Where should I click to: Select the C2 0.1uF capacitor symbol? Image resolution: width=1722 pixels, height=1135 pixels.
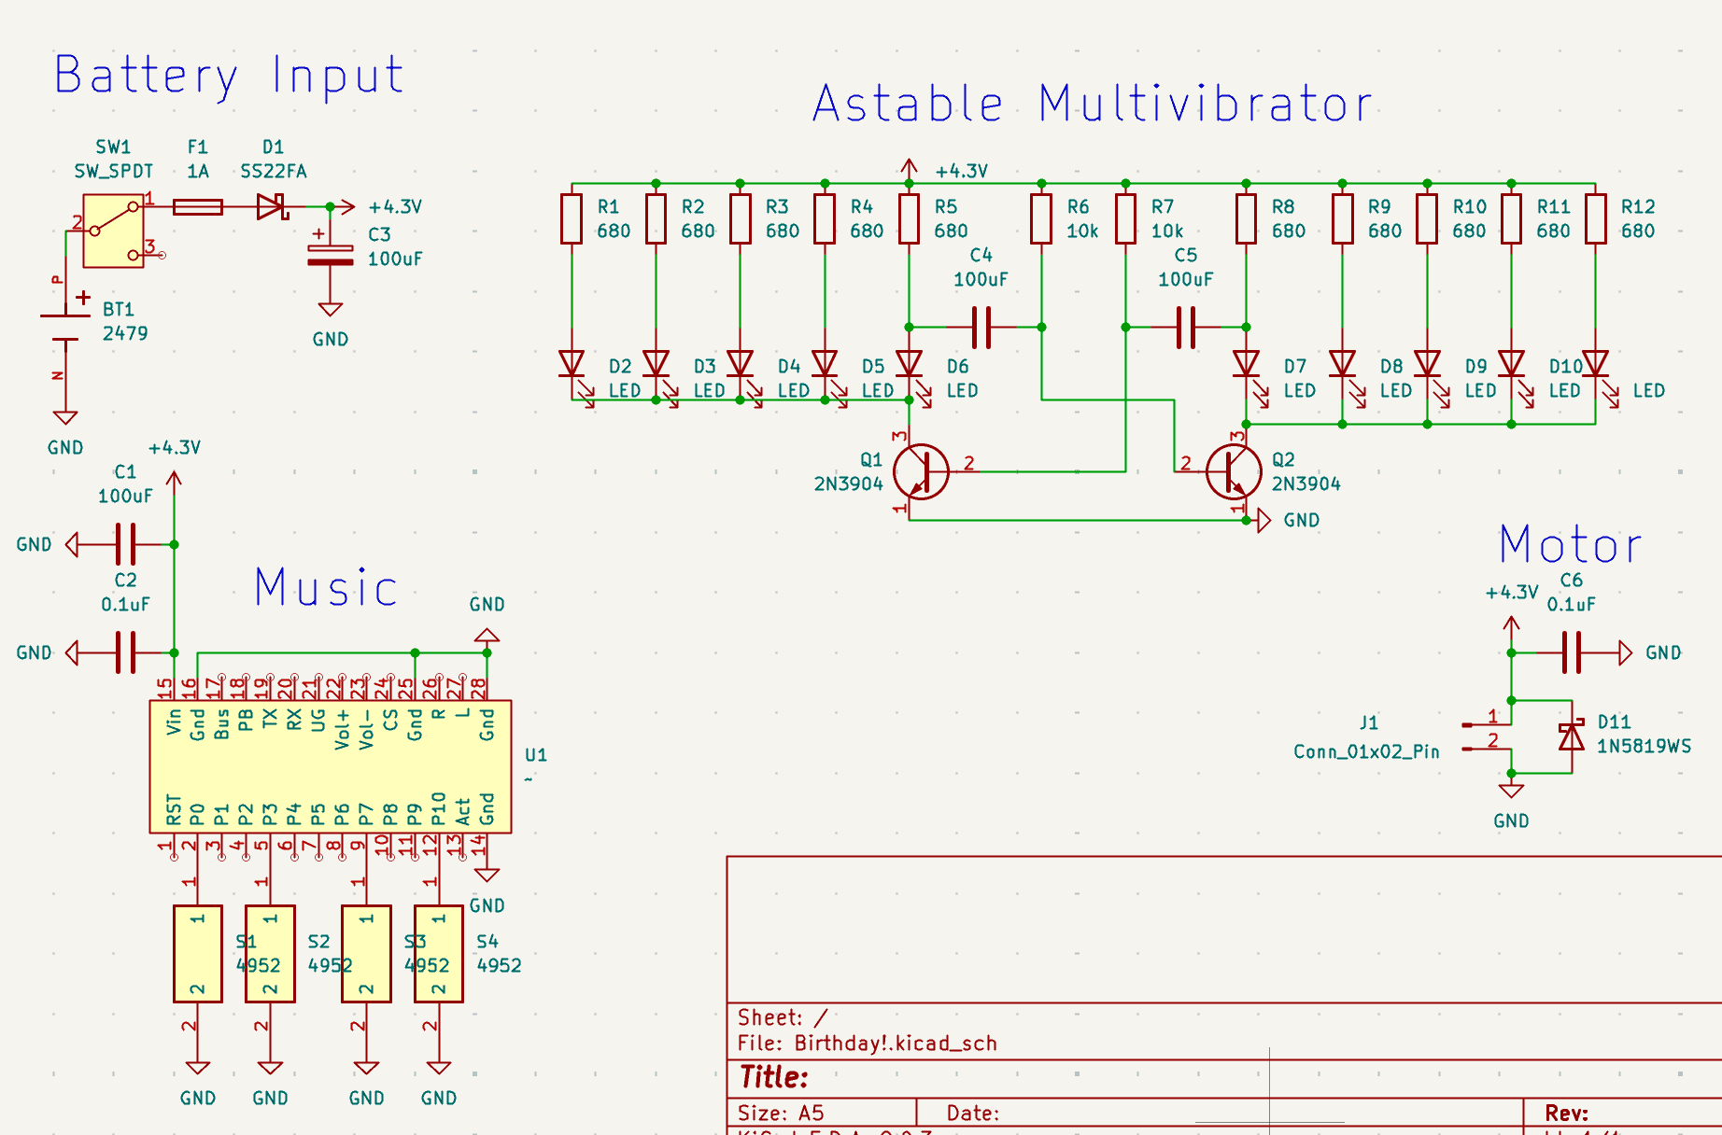(x=126, y=652)
